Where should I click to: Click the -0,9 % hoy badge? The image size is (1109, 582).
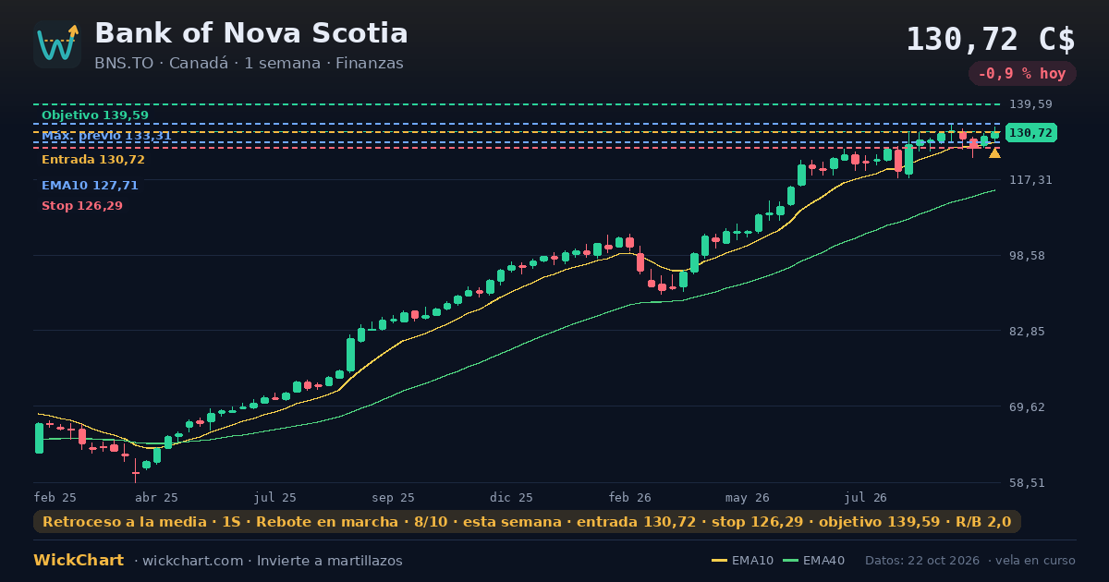click(x=1022, y=74)
